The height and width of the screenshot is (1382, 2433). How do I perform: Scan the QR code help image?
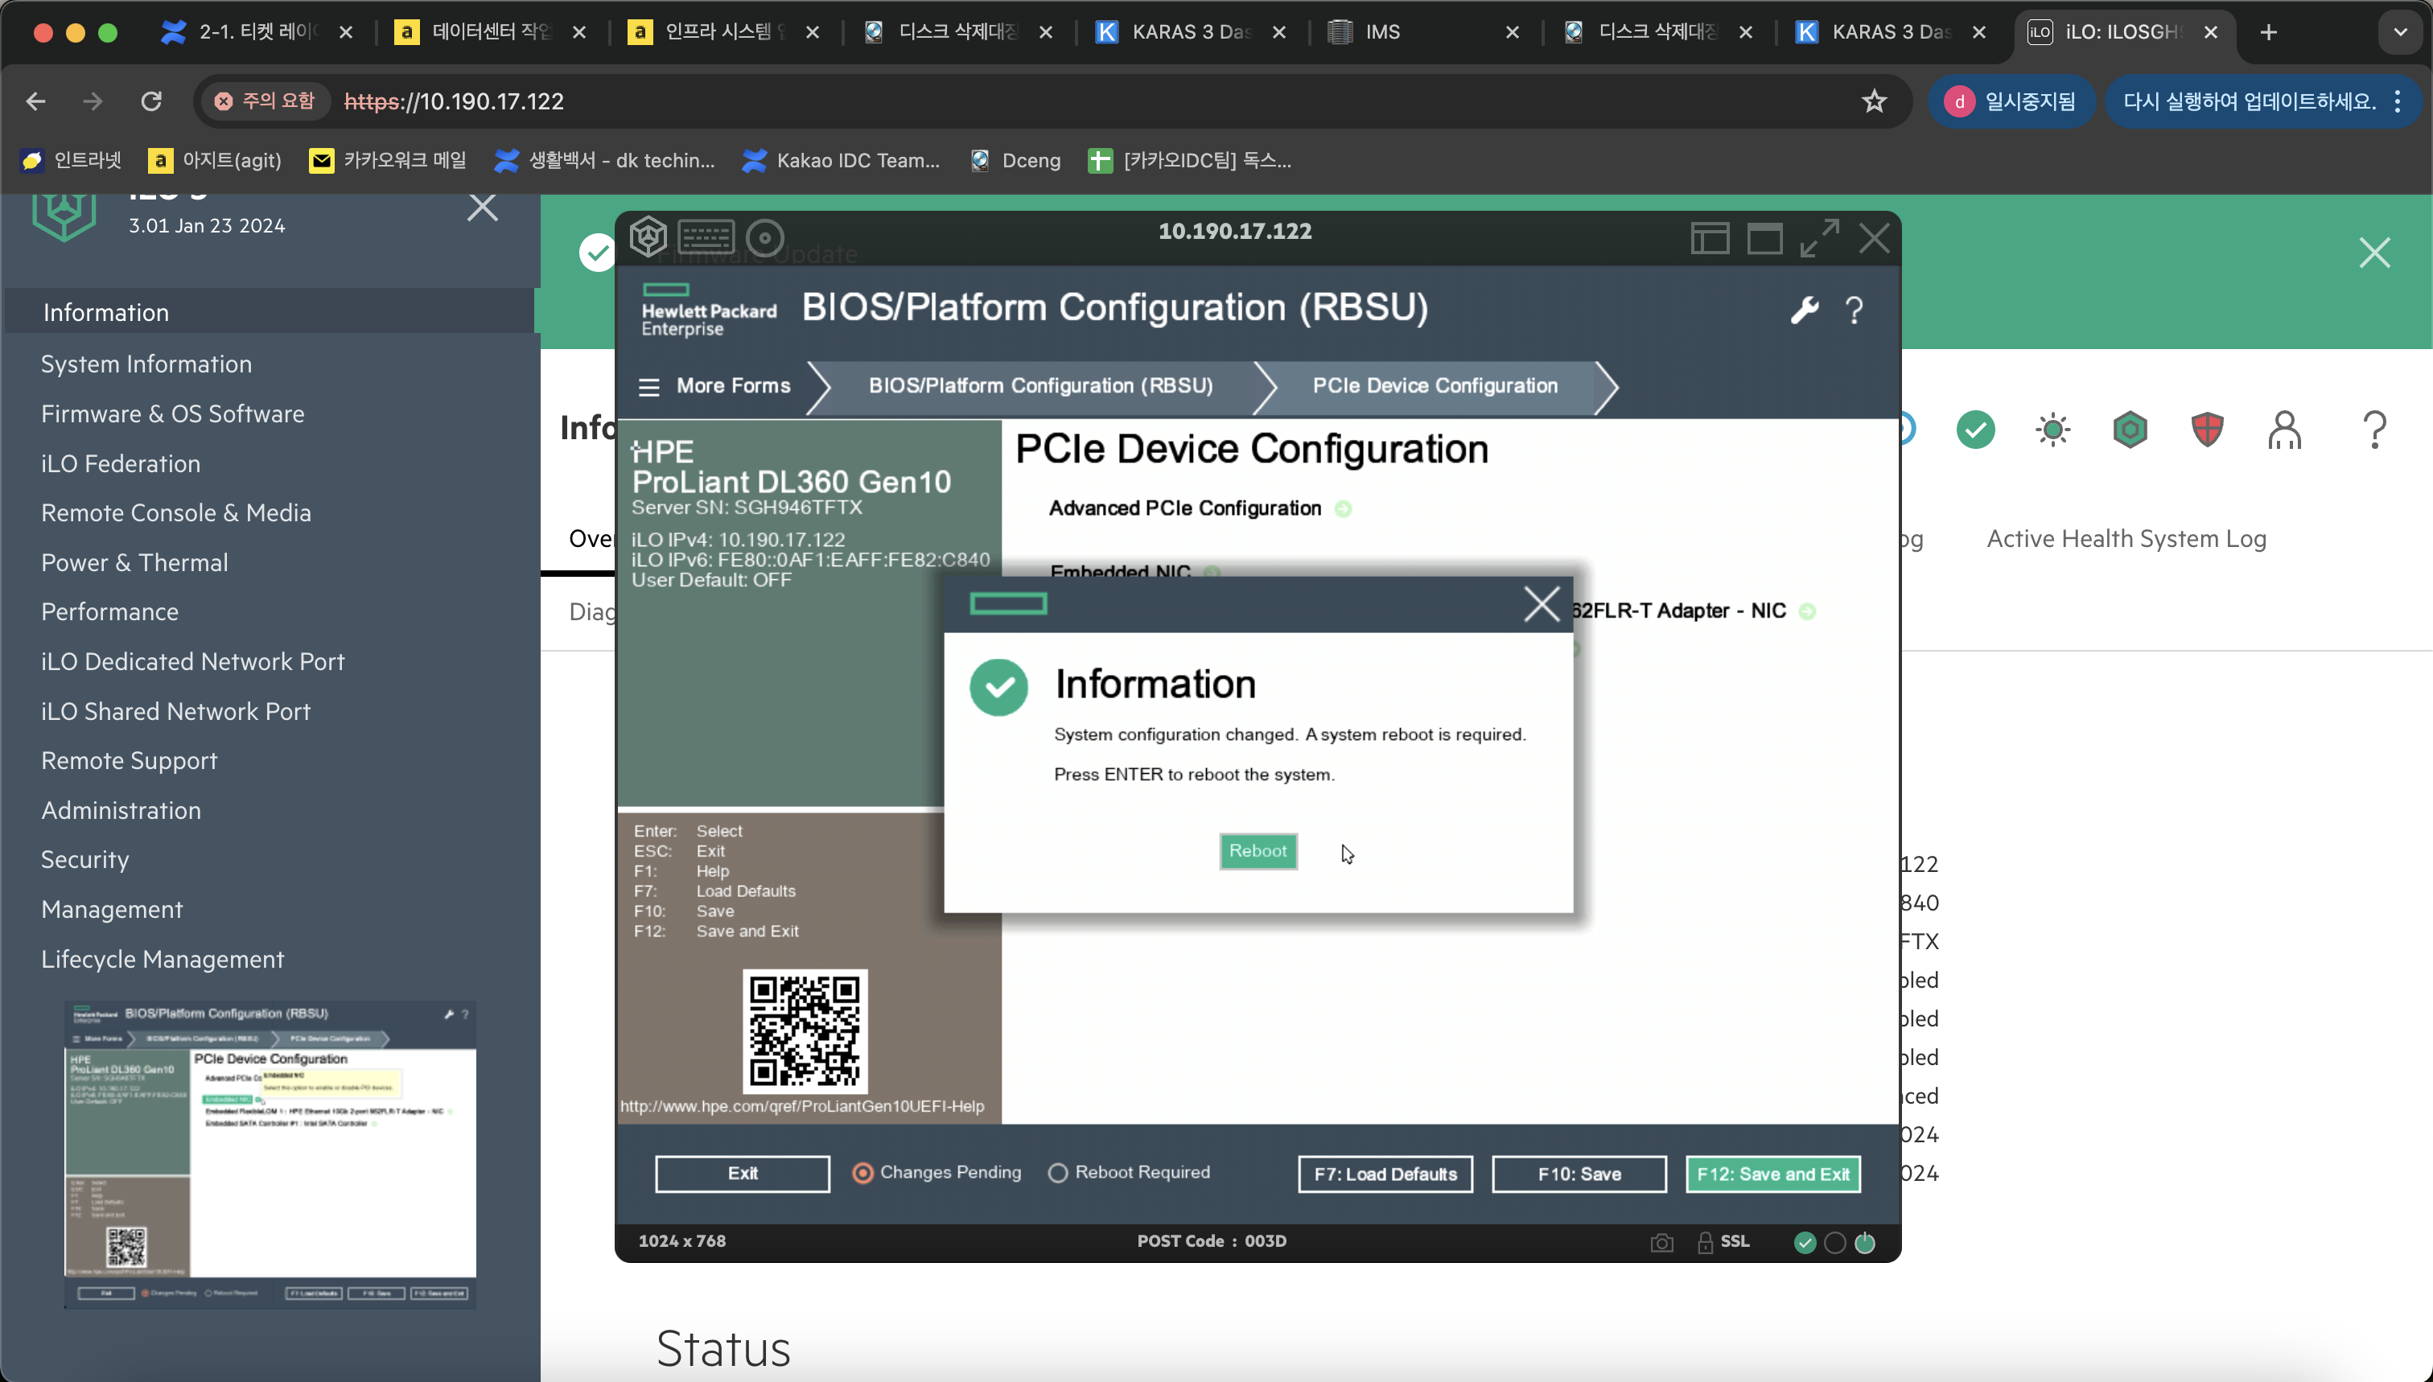click(x=805, y=1032)
